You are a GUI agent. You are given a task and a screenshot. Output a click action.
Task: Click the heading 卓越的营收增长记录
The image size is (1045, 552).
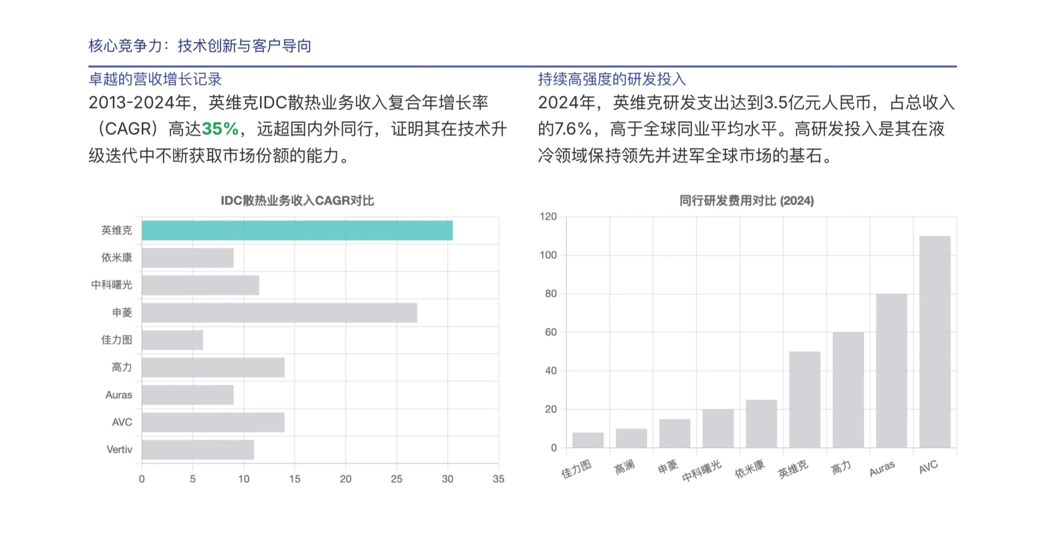tap(155, 79)
